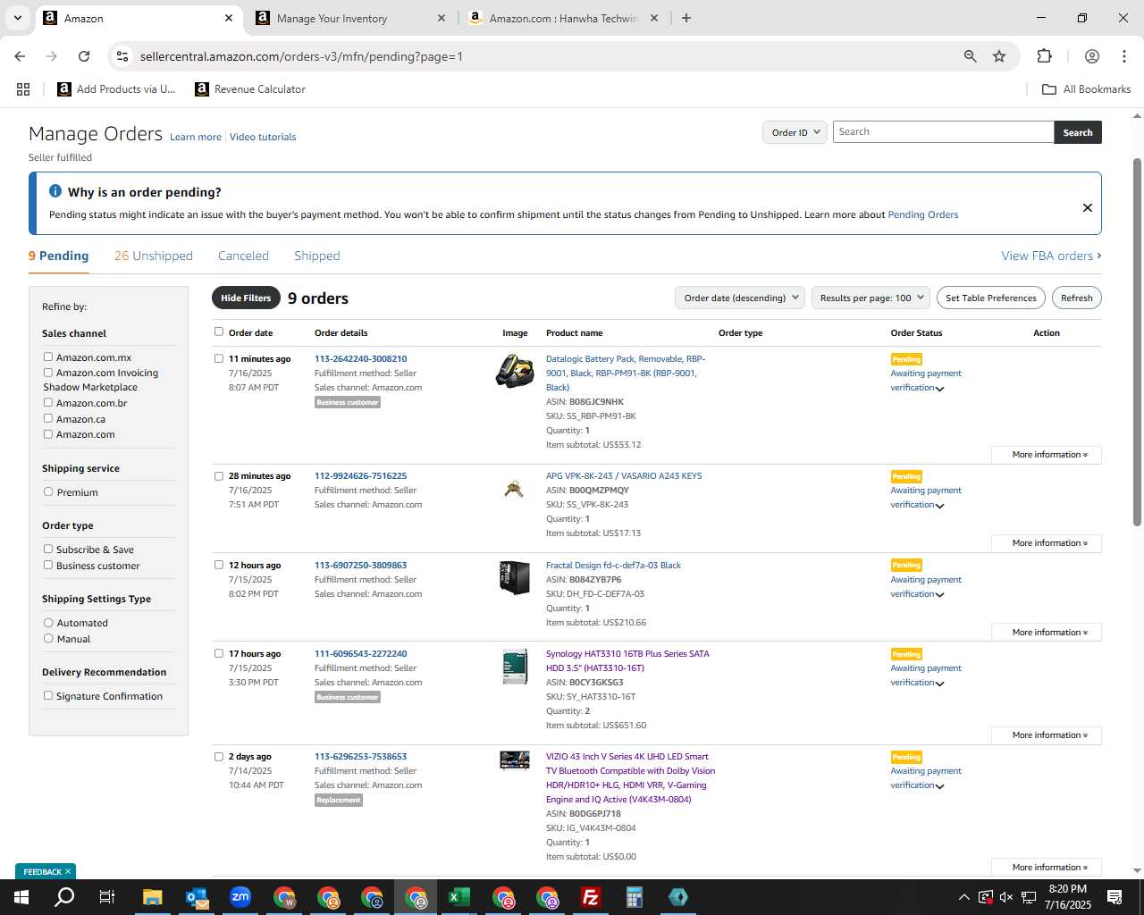The width and height of the screenshot is (1144, 915).
Task: Select the Manual shipping settings radio
Action: click(x=48, y=638)
